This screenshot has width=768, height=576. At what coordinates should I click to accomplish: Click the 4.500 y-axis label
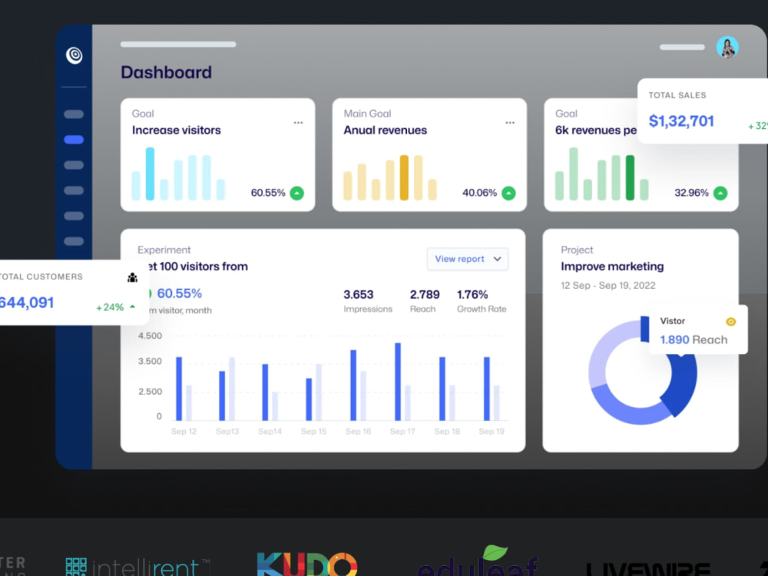(150, 336)
